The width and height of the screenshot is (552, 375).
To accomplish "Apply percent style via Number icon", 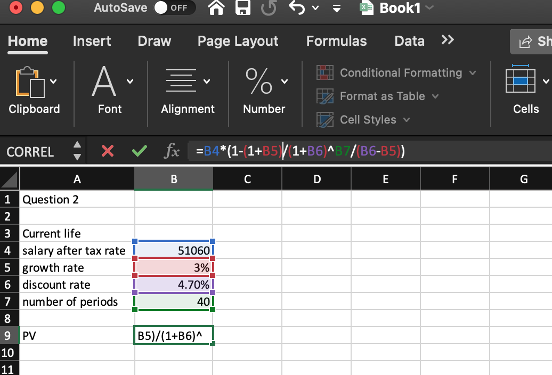I will pos(261,80).
